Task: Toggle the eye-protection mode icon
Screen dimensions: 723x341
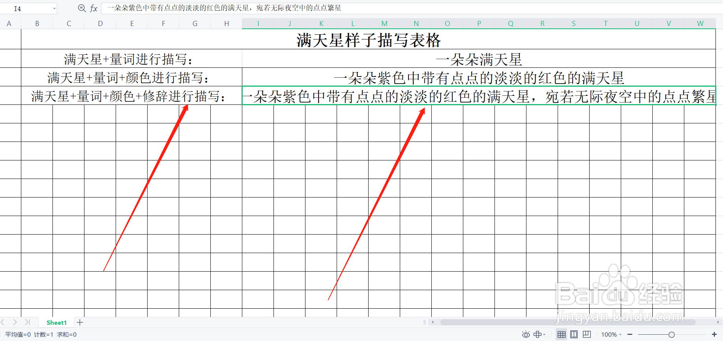Action: coord(526,334)
